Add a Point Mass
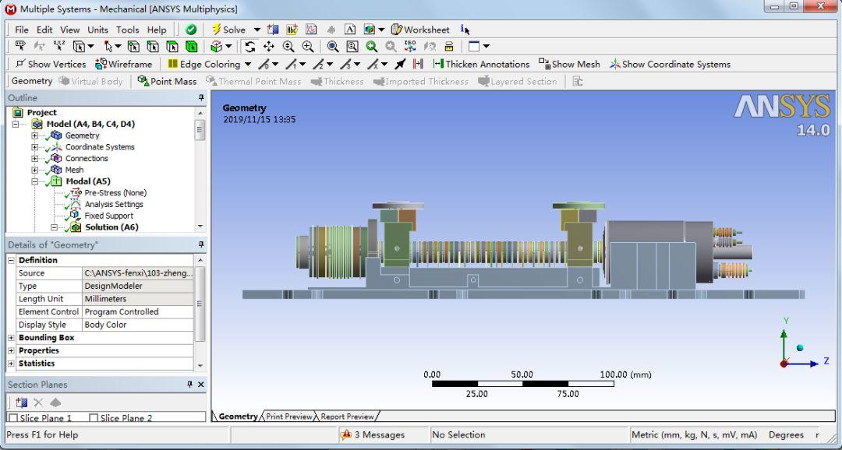Viewport: 842px width, 450px height. coord(167,81)
